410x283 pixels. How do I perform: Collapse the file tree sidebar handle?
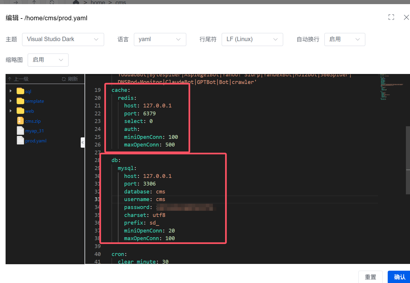click(82, 142)
